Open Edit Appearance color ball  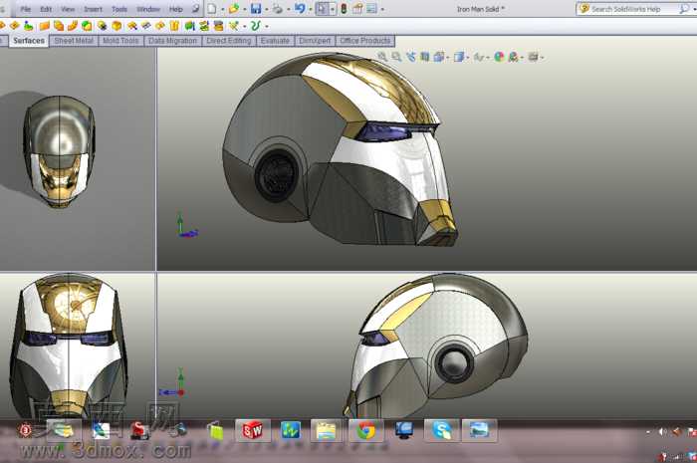click(x=499, y=57)
